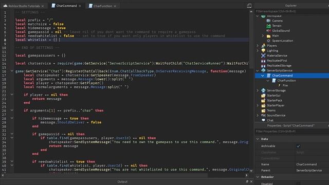This screenshot has height=185, width=329.
Task: Click the SpawnLocation gear icon
Action: (268, 41)
